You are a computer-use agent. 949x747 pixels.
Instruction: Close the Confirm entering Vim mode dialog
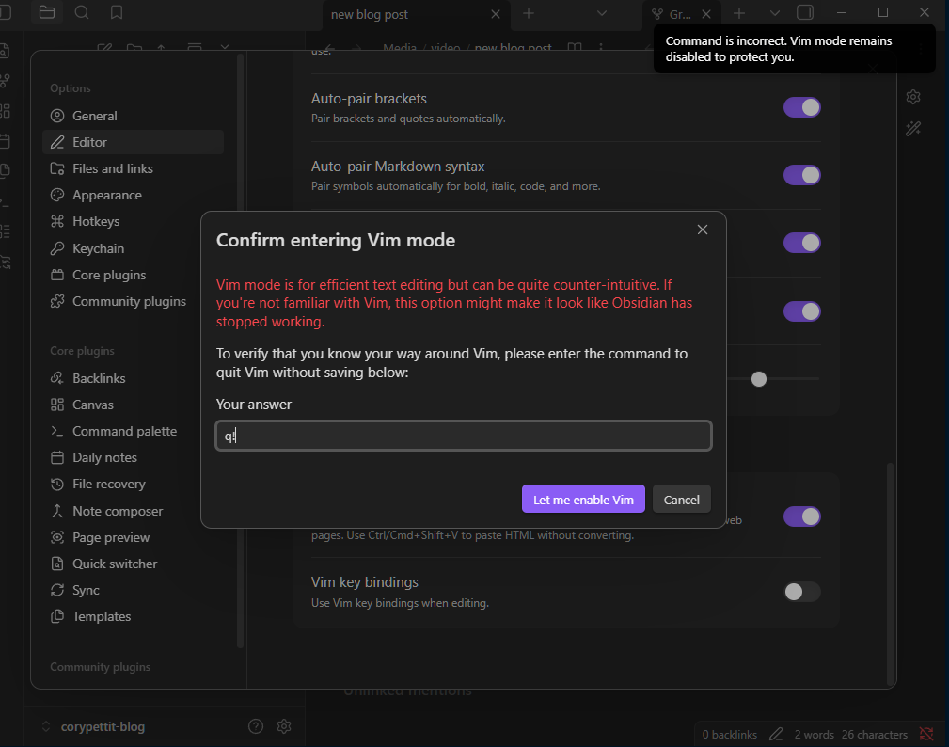pyautogui.click(x=702, y=230)
